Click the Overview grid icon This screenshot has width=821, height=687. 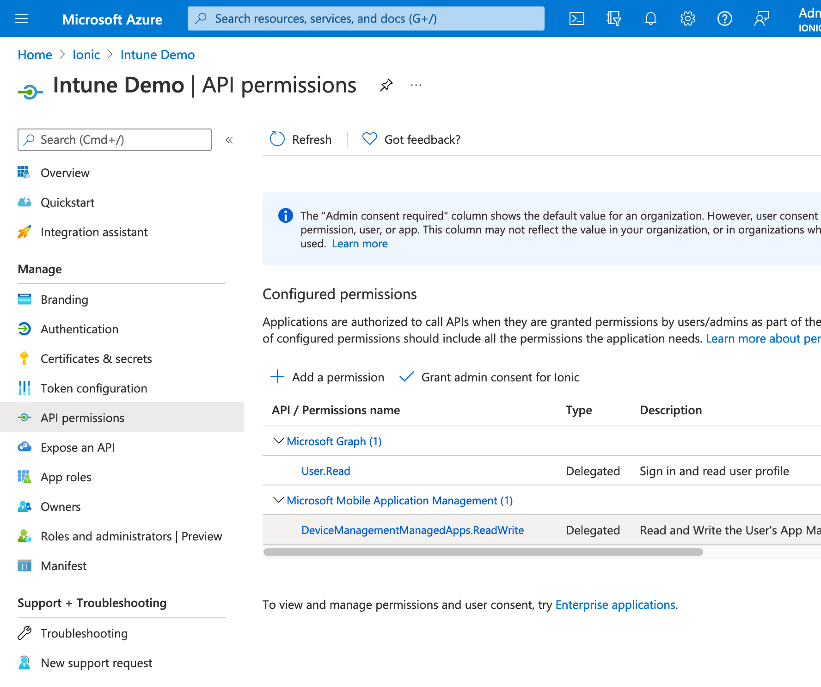pos(24,172)
